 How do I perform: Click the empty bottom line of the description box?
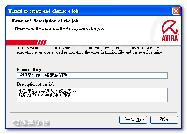92,99
